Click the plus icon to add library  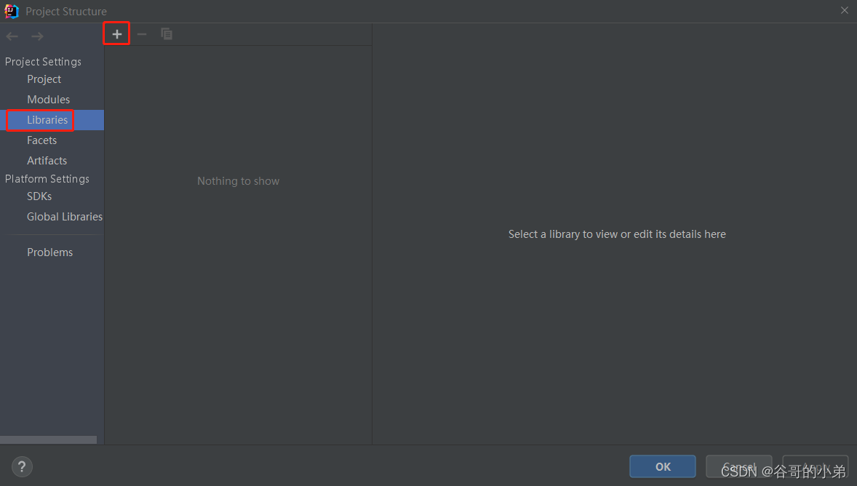click(117, 34)
